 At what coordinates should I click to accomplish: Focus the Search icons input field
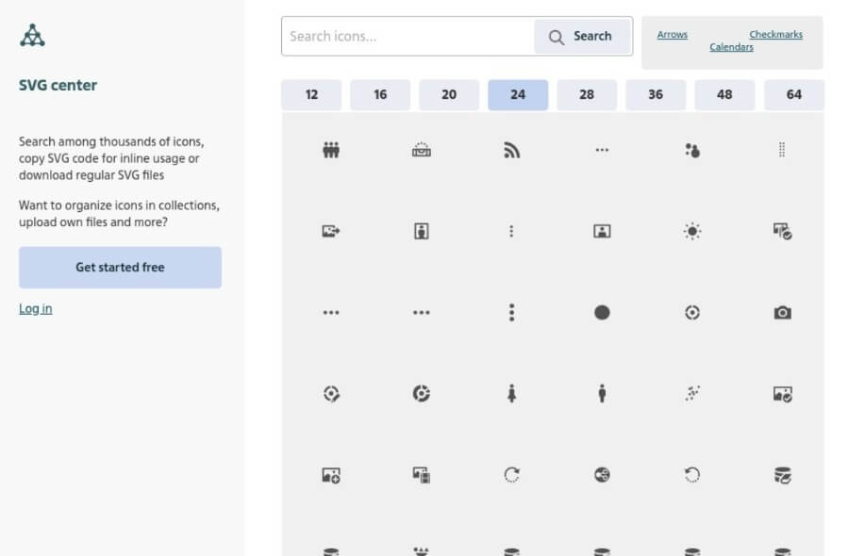point(408,36)
